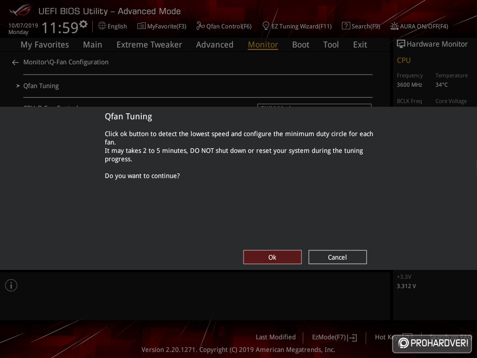Open My Favorites tab
Screen dimensions: 477x358
[45, 44]
